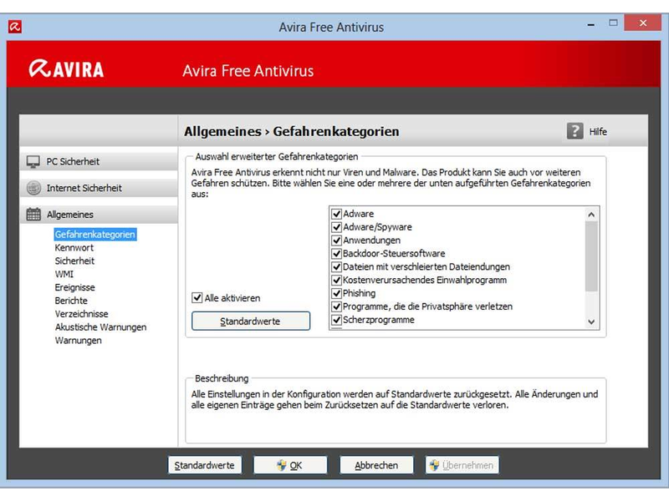Open the Sicherheit settings page
This screenshot has height=501, width=669.
pyautogui.click(x=74, y=261)
